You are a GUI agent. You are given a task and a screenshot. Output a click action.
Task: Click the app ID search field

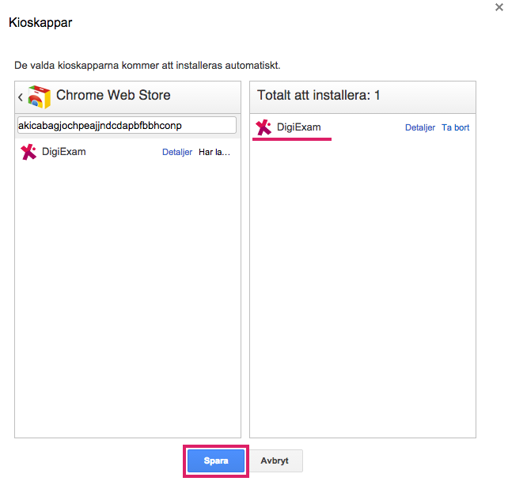(x=127, y=125)
